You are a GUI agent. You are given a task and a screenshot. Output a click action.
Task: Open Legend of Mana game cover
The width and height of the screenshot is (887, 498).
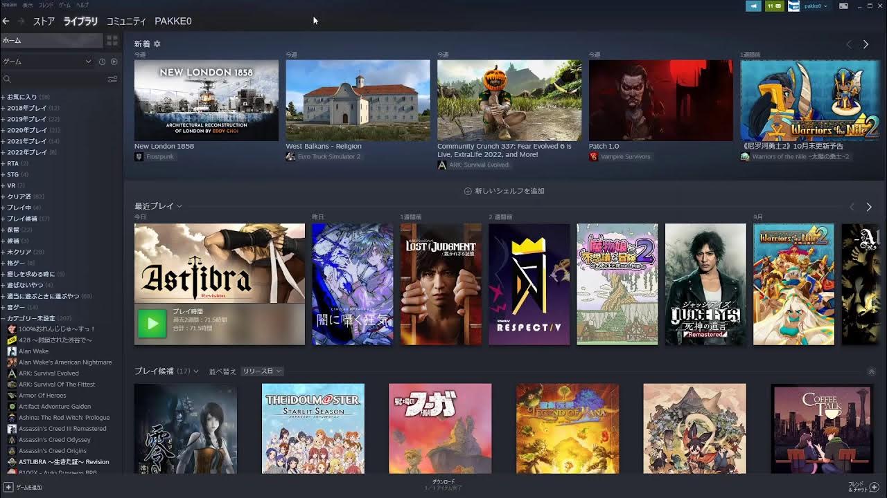click(x=568, y=429)
